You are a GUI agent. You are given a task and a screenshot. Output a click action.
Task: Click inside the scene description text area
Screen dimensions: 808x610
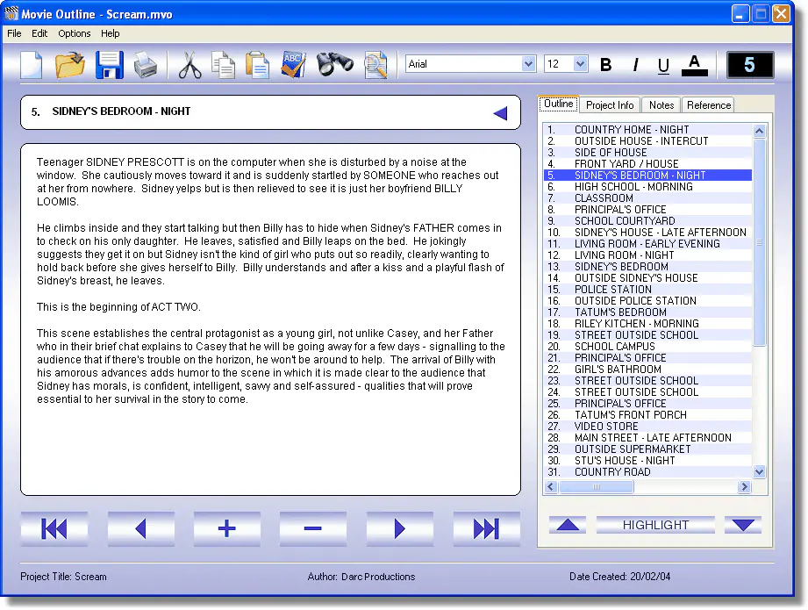pyautogui.click(x=270, y=319)
